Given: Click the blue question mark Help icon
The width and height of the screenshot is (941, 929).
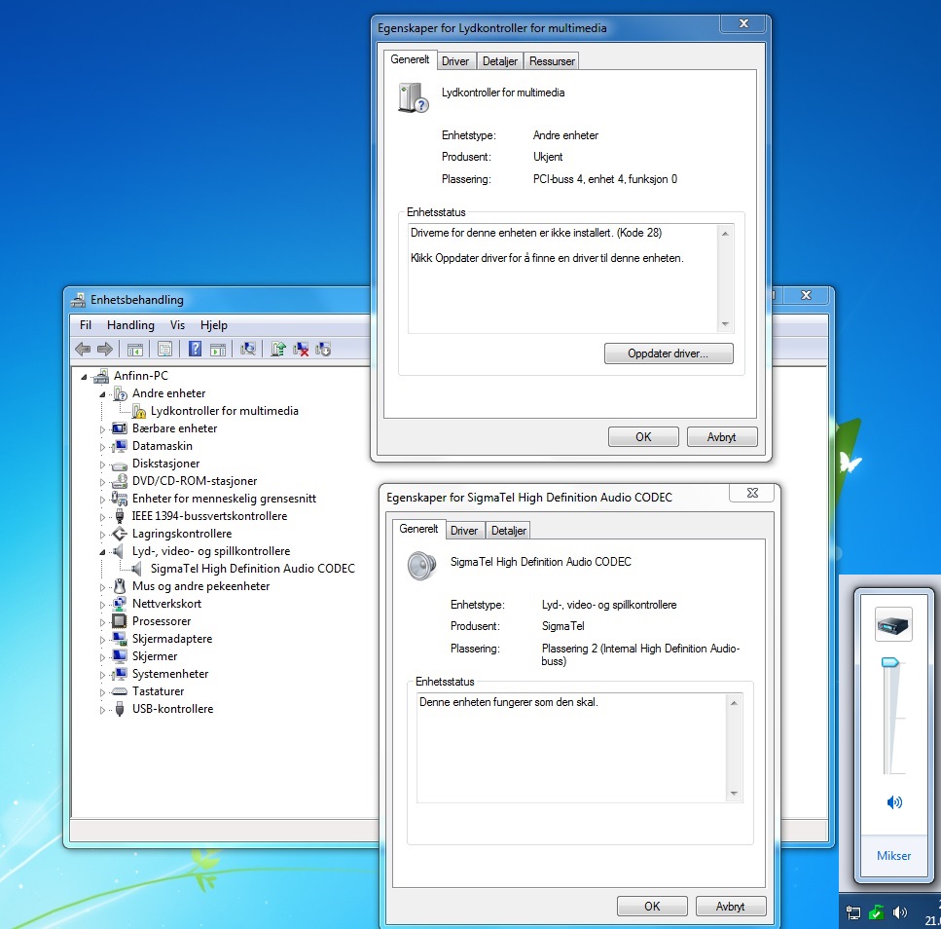Looking at the screenshot, I should click(x=195, y=349).
